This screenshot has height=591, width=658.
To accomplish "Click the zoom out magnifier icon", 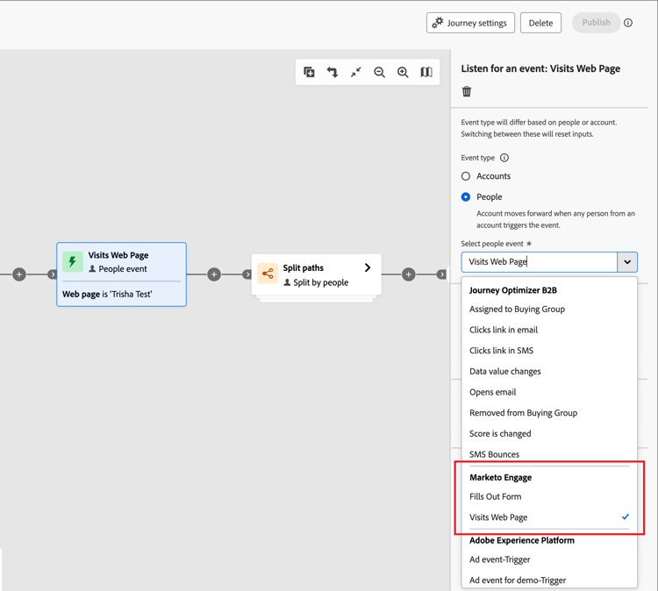I will coord(379,73).
